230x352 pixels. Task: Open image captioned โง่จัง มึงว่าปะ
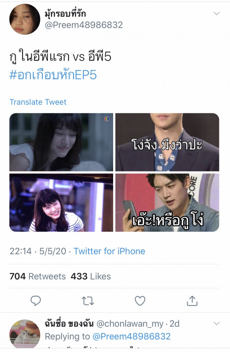click(x=167, y=142)
